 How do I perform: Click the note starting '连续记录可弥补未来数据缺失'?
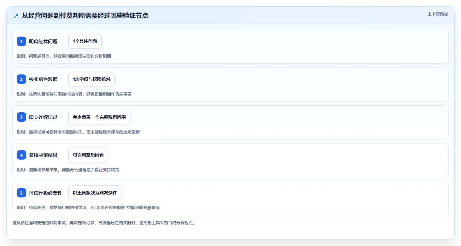pos(78,132)
